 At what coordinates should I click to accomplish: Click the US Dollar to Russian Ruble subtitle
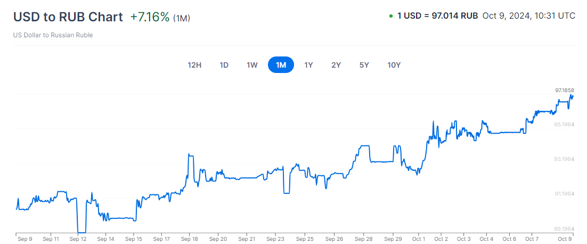[x=53, y=35]
